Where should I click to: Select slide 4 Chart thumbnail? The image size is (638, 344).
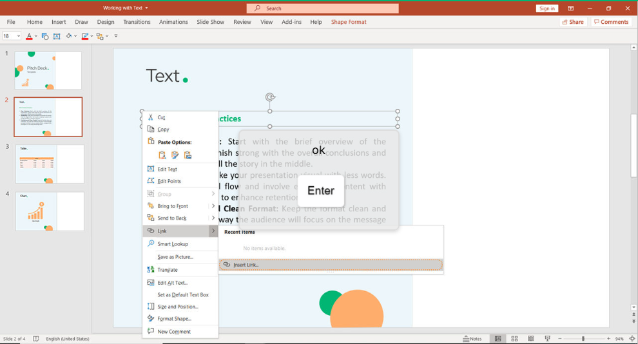pos(50,211)
